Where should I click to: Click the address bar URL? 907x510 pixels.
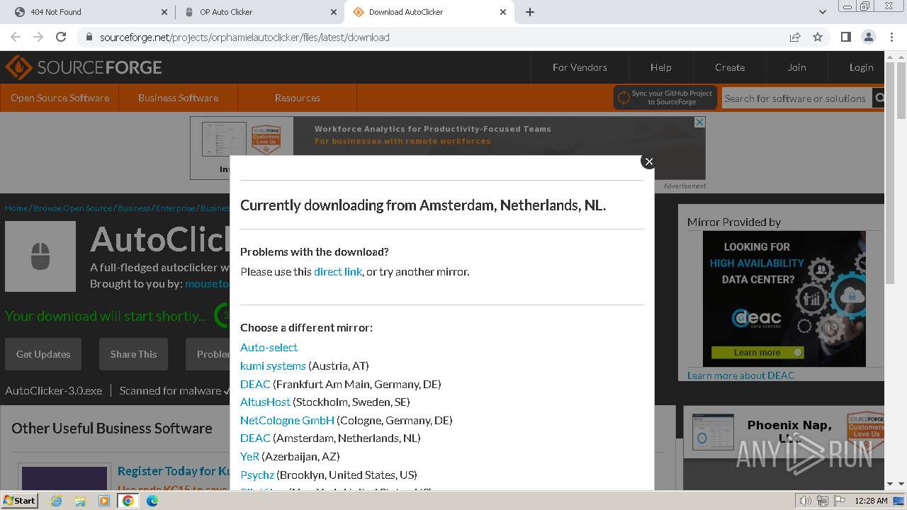tap(244, 38)
